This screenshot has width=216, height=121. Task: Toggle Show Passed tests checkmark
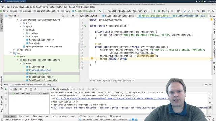[x=11, y=89]
